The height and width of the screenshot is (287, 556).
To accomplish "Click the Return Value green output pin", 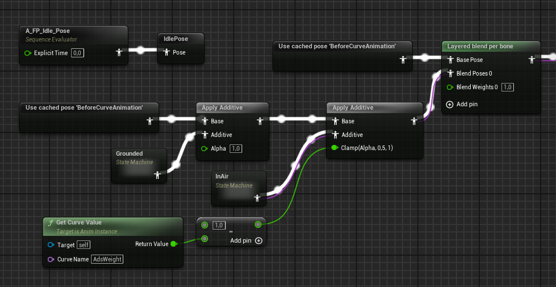I will (x=174, y=244).
